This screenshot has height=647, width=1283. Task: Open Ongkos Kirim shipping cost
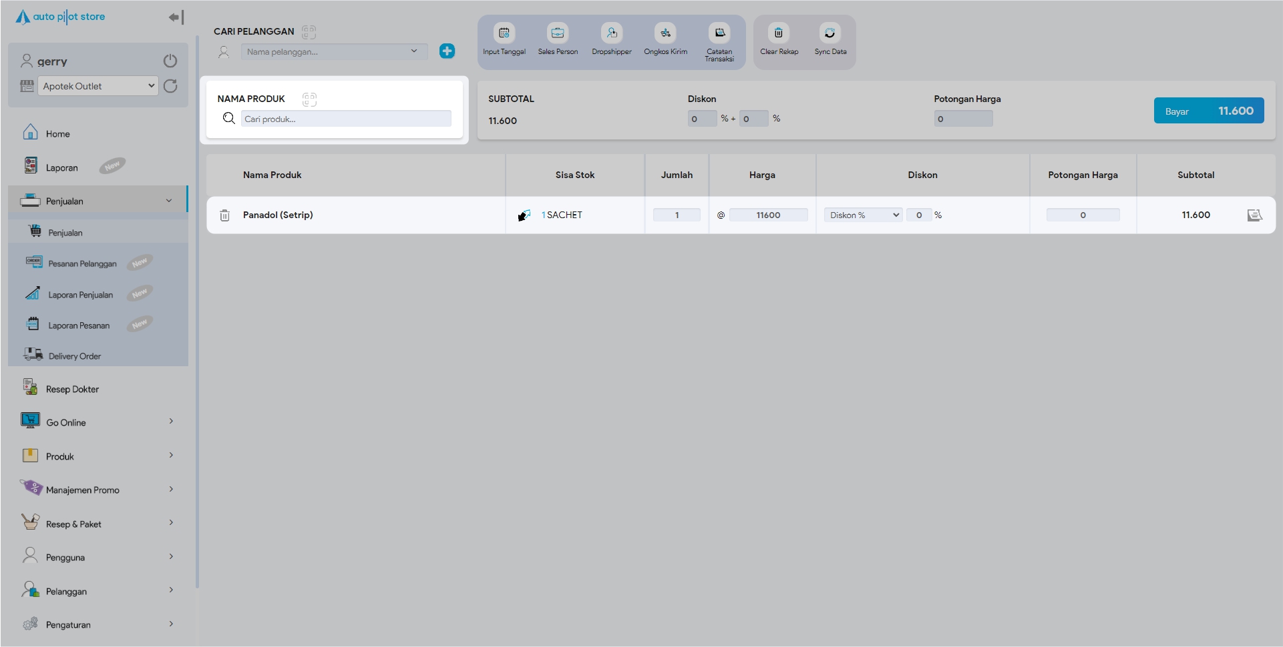(665, 33)
